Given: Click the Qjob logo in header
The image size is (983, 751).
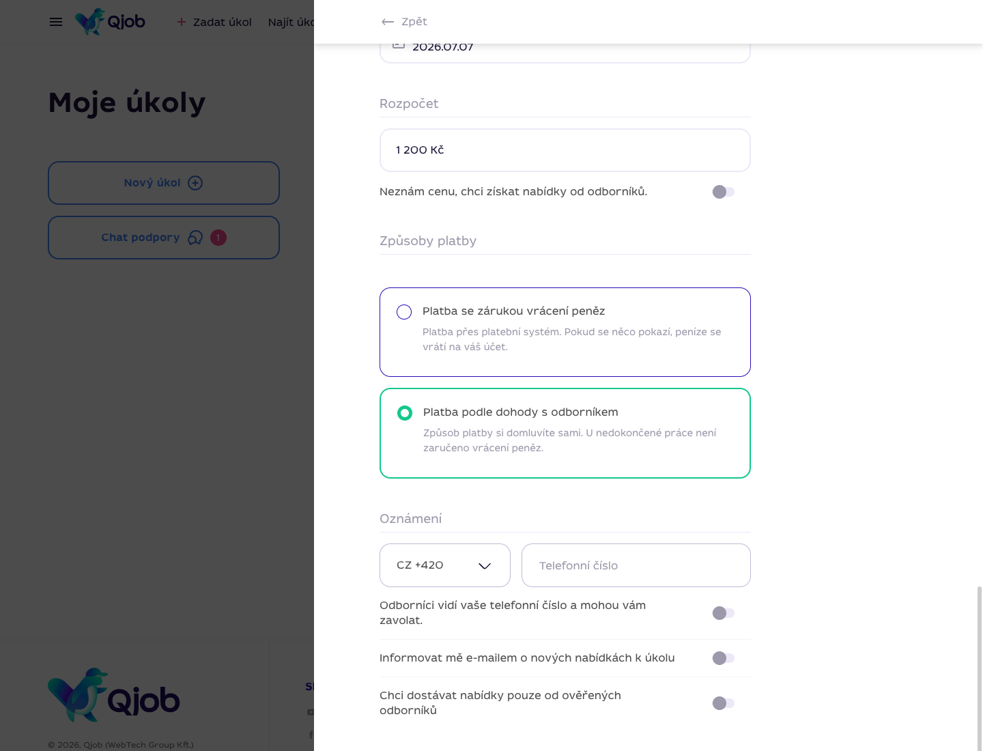Looking at the screenshot, I should pos(110,22).
